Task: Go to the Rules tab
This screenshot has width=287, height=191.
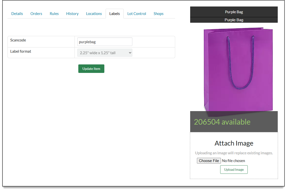Action: tap(54, 14)
